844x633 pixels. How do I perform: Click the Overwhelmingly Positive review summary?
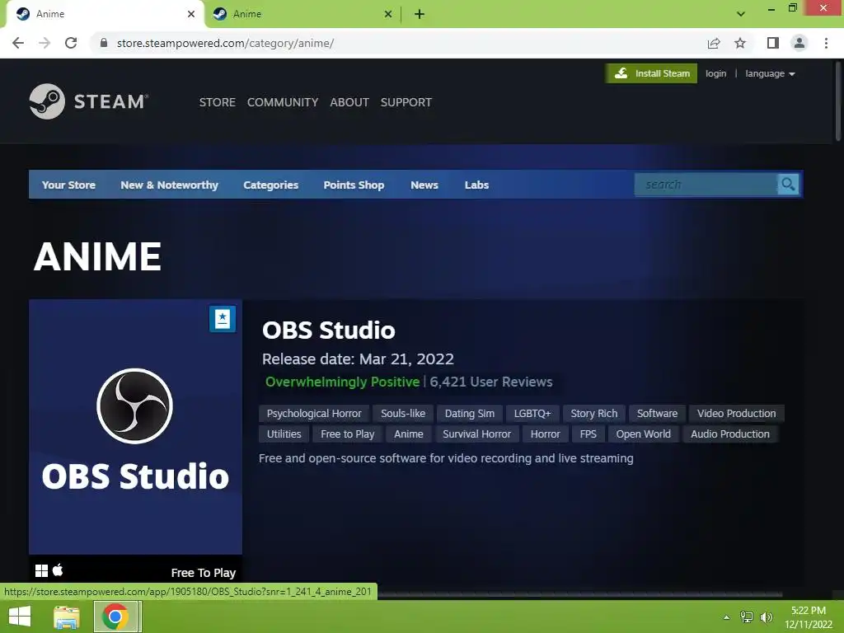342,382
